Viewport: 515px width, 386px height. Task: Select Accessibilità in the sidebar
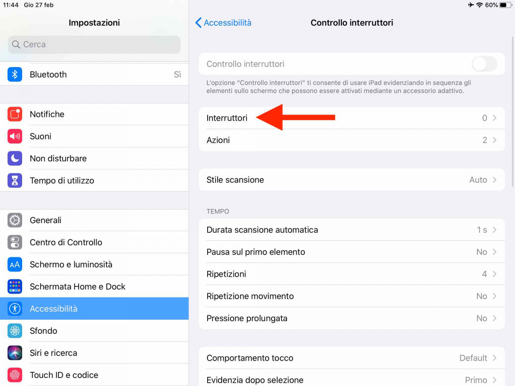(94, 309)
